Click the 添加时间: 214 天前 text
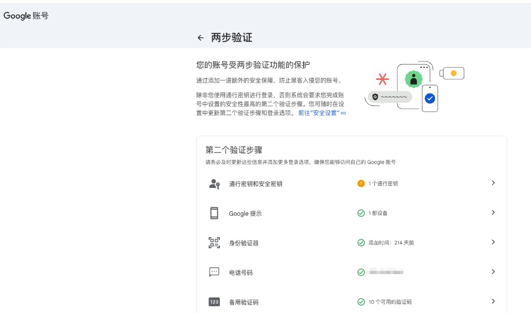Image resolution: width=531 pixels, height=313 pixels. point(391,242)
